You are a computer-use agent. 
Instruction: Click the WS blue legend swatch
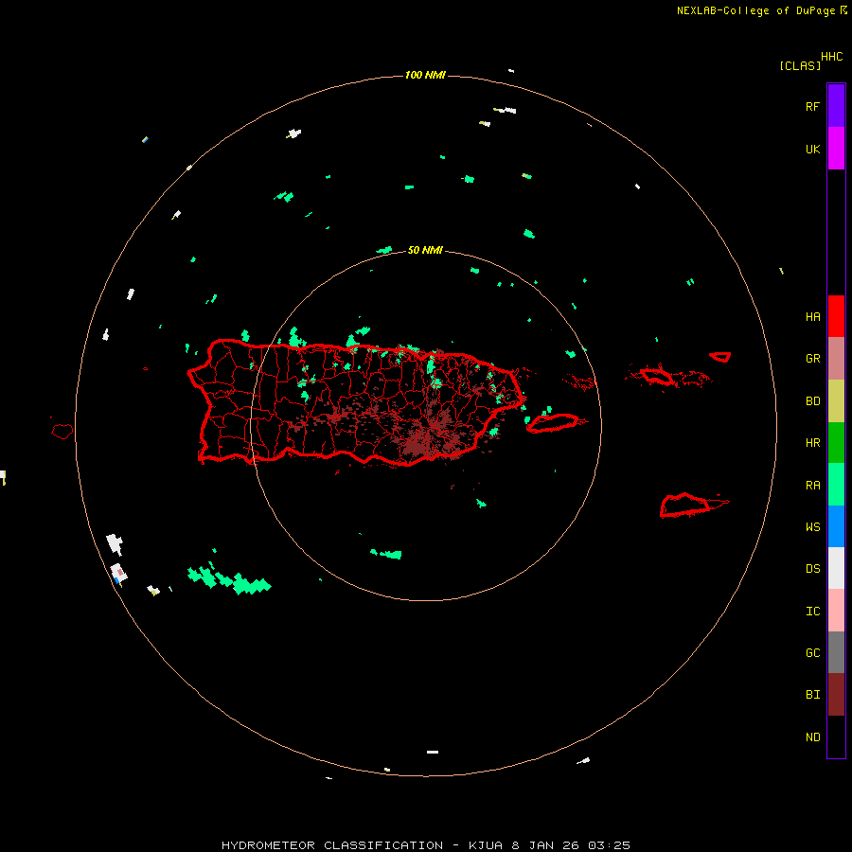tap(836, 526)
